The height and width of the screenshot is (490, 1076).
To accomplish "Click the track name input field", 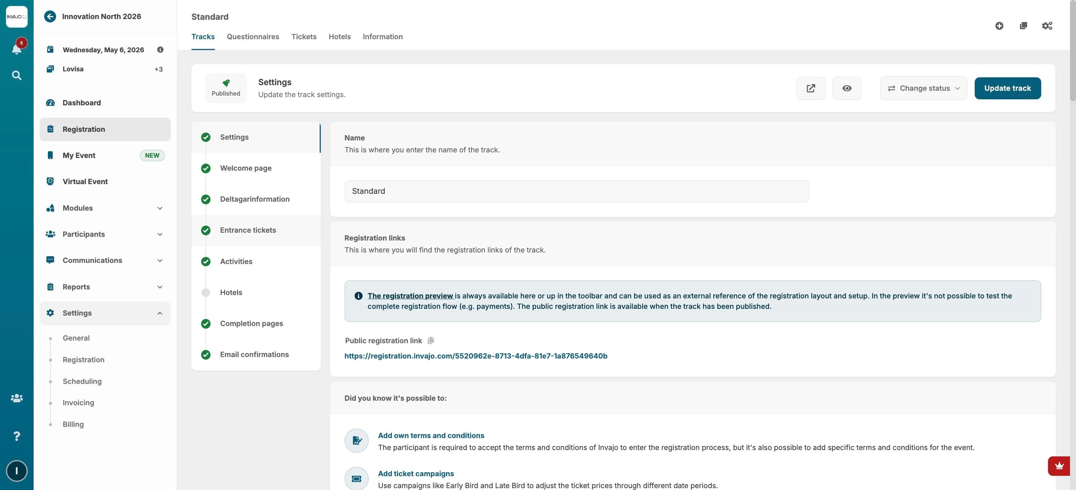I will pos(576,191).
